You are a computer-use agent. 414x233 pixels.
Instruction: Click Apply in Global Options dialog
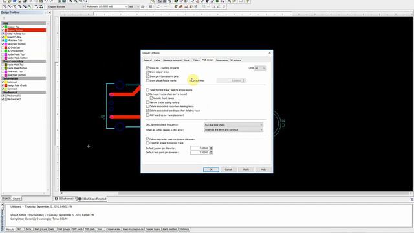pos(246,170)
